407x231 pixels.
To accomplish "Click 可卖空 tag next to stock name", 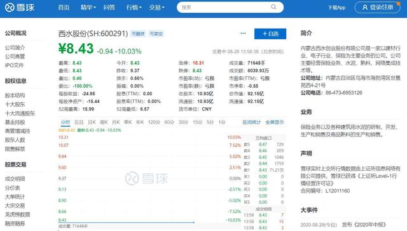I will pyautogui.click(x=156, y=34).
